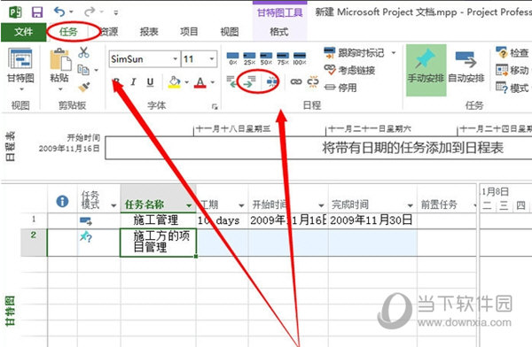Screen dimensions: 532x347
Task: Enable Manually Schedule (手动安排) mode
Action: coord(426,70)
